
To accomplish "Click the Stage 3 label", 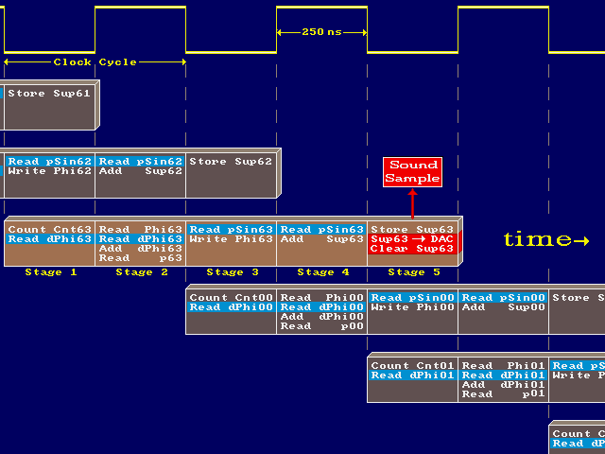I will [231, 272].
